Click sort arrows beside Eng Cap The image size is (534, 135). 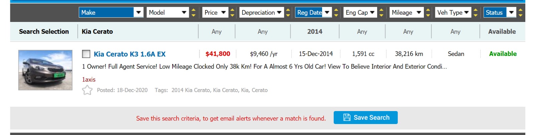tap(381, 13)
